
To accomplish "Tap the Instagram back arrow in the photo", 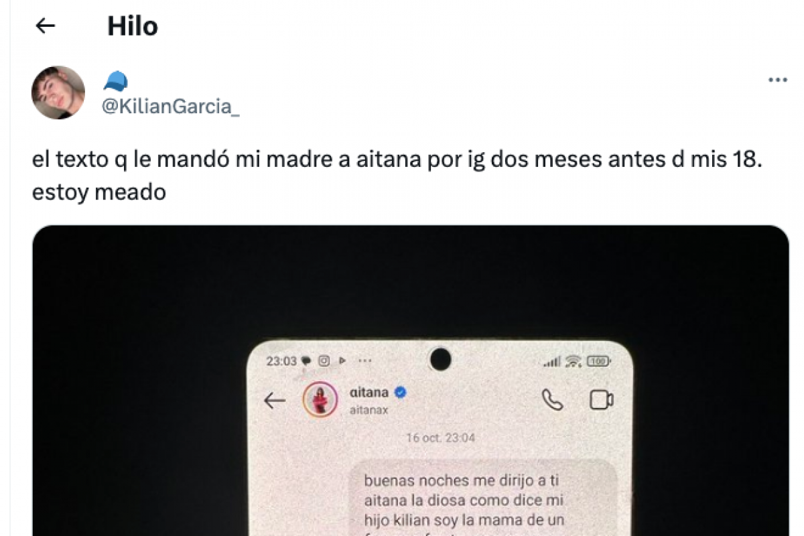I will [x=274, y=401].
